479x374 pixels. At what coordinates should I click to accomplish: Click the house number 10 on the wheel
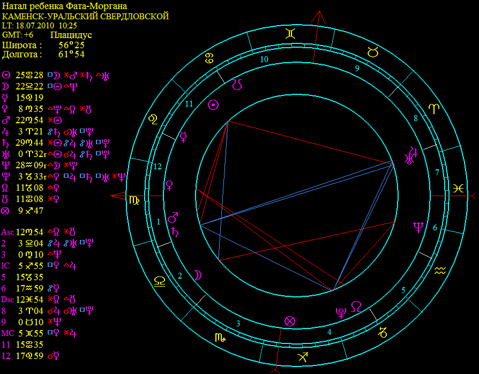pyautogui.click(x=264, y=59)
